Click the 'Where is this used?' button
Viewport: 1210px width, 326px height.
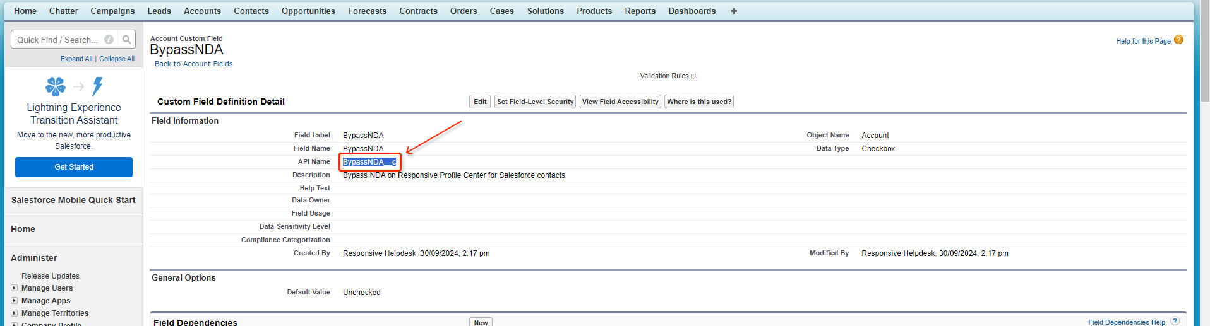[x=698, y=102]
